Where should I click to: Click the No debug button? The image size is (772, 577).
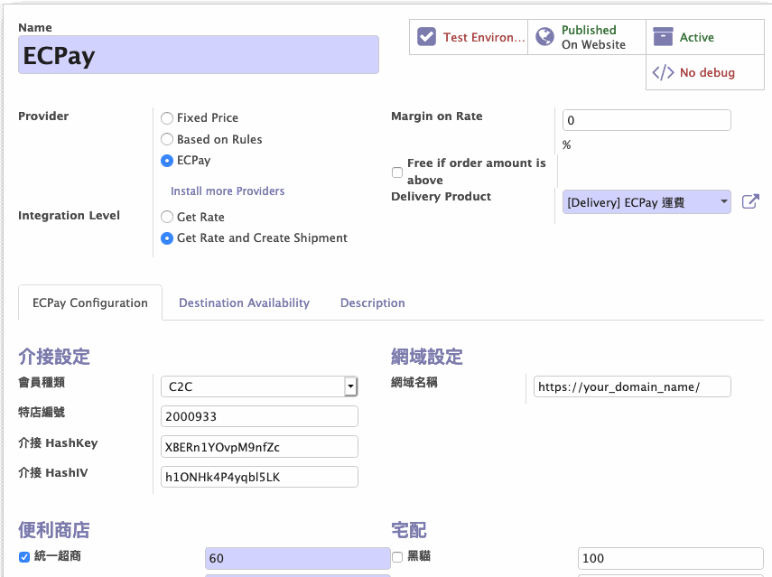pyautogui.click(x=705, y=72)
